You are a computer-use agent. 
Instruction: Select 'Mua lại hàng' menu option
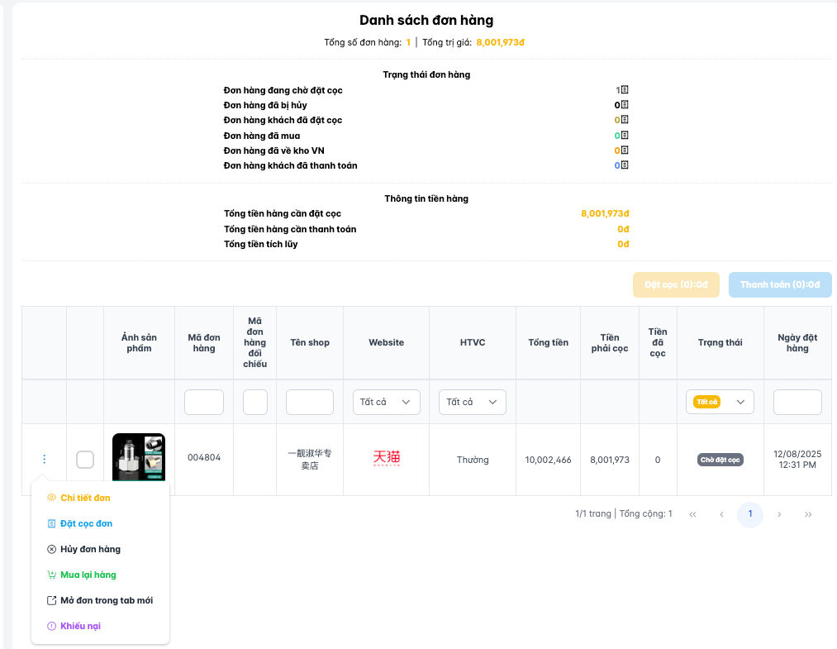[88, 575]
